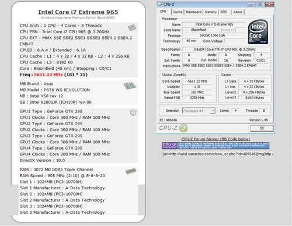Click the Threads value 8

coord(264,111)
